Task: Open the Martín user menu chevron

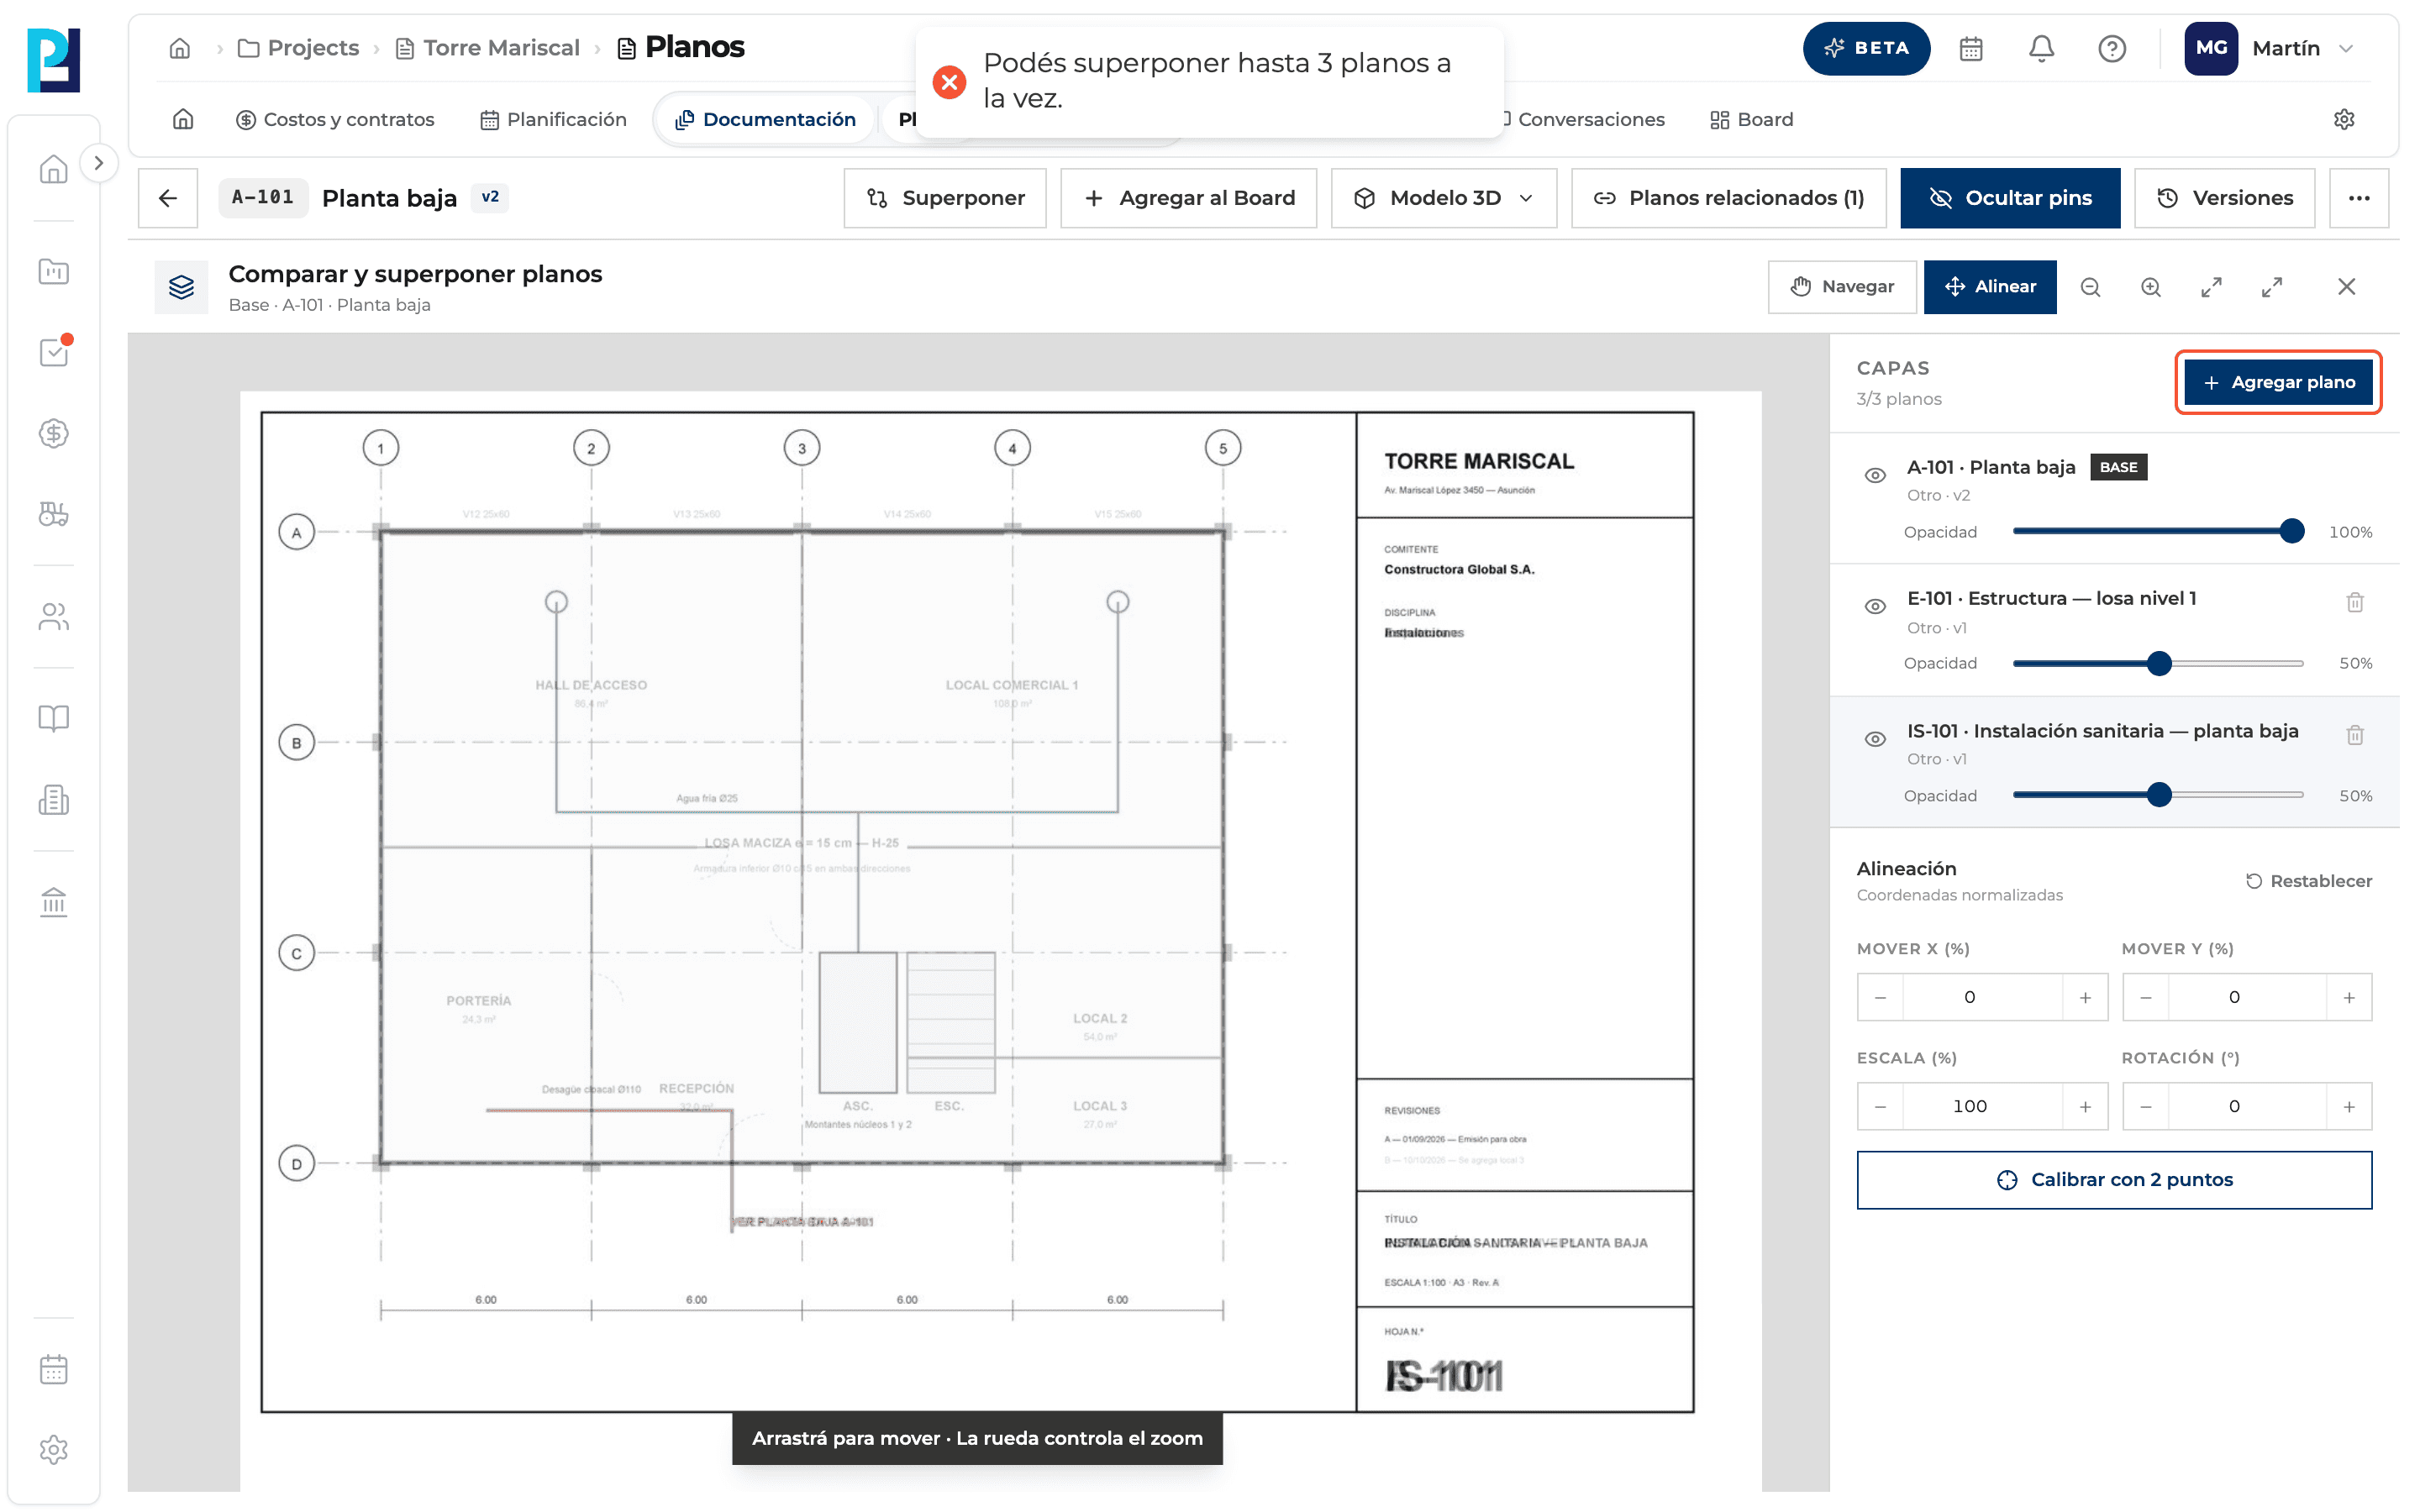Action: (2346, 48)
